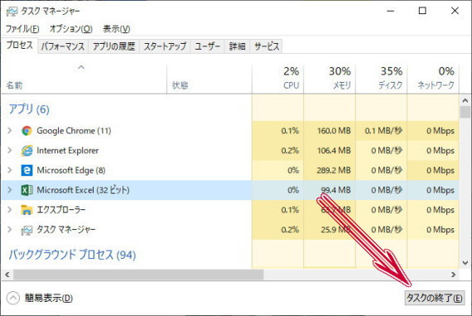This screenshot has height=316, width=472.
Task: Expand the エクスプローラー process row
Action: click(10, 209)
